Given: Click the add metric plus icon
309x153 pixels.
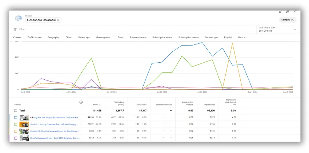Looking at the screenshot, I should pos(81,102).
